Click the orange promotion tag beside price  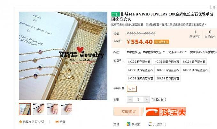[161, 42]
